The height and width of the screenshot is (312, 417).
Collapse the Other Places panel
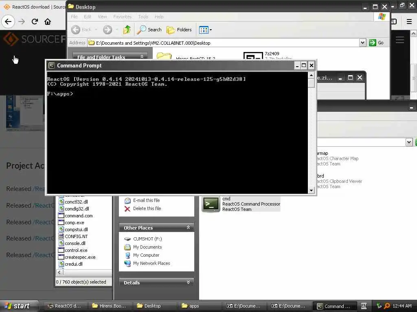(x=188, y=227)
